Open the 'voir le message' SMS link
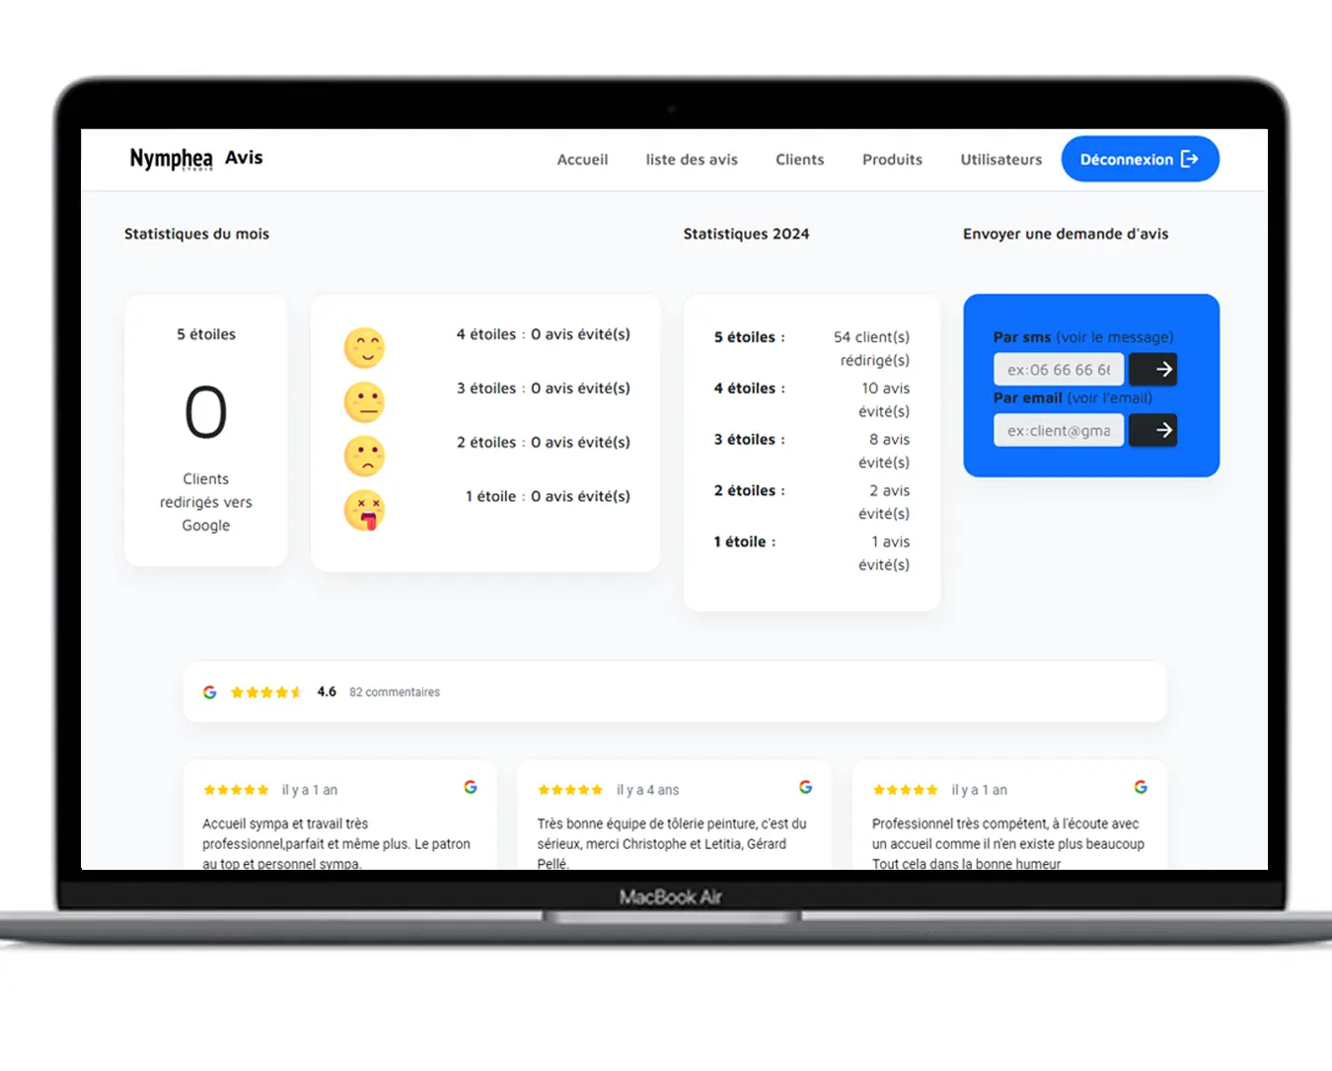Image resolution: width=1332 pixels, height=1071 pixels. pos(1114,337)
